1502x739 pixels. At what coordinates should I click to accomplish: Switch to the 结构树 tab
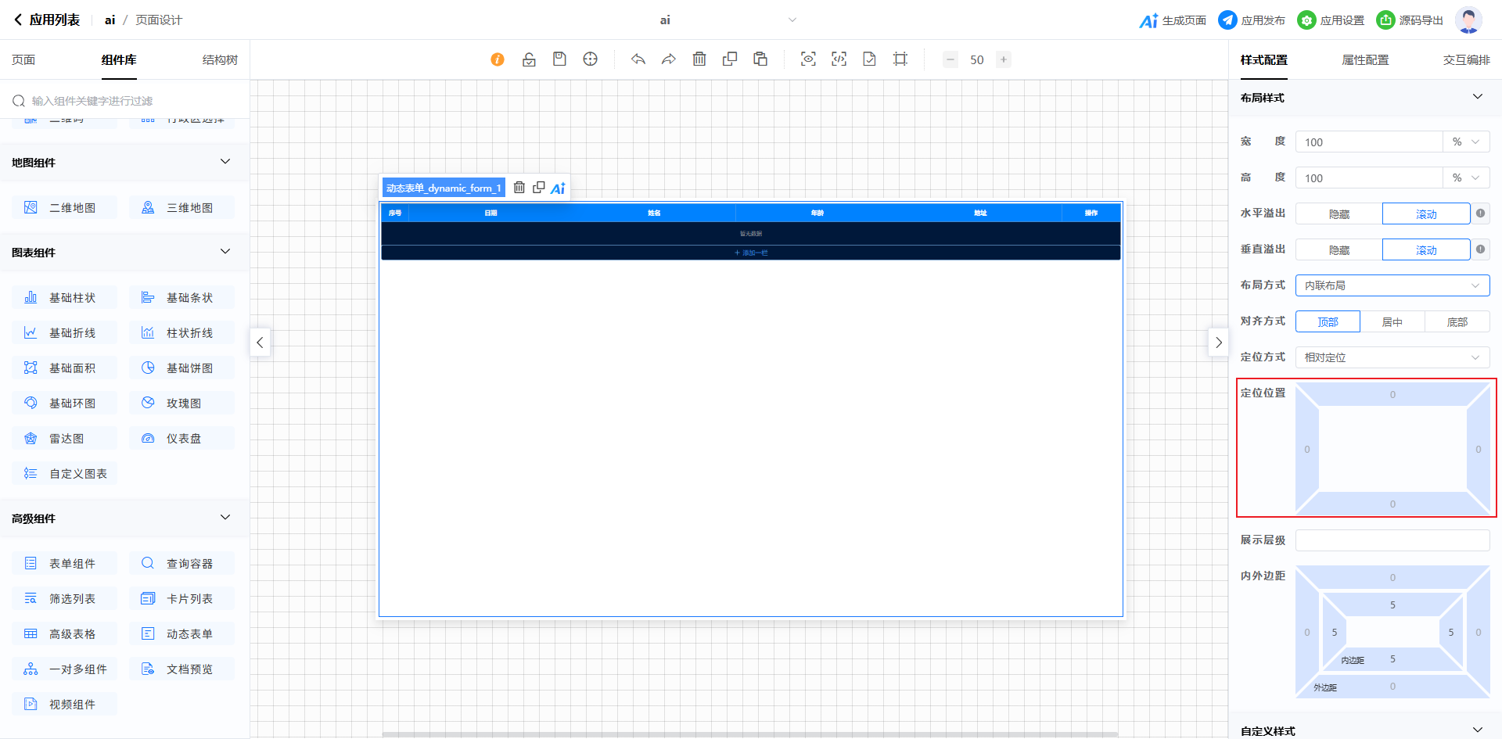220,60
